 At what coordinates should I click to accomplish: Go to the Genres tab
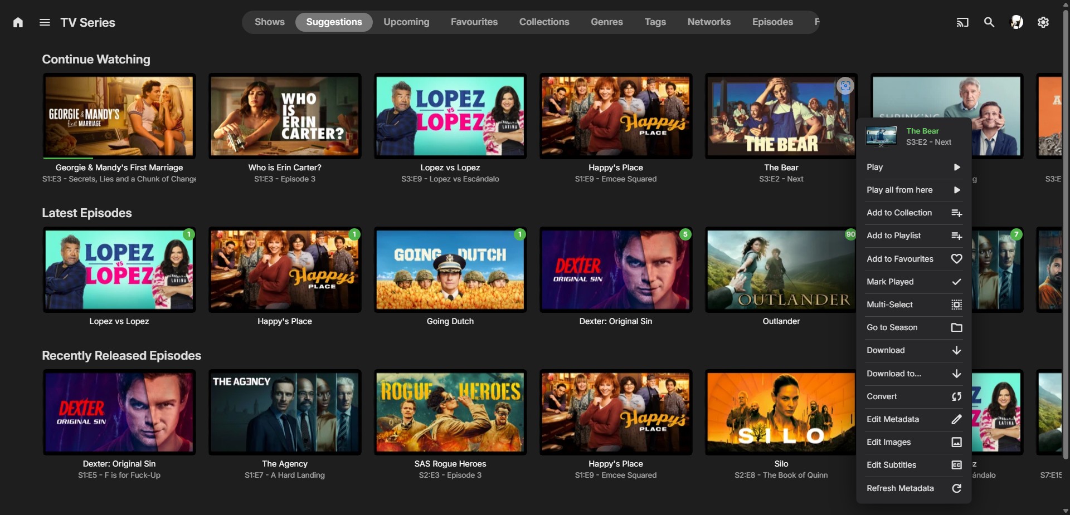[x=607, y=22]
